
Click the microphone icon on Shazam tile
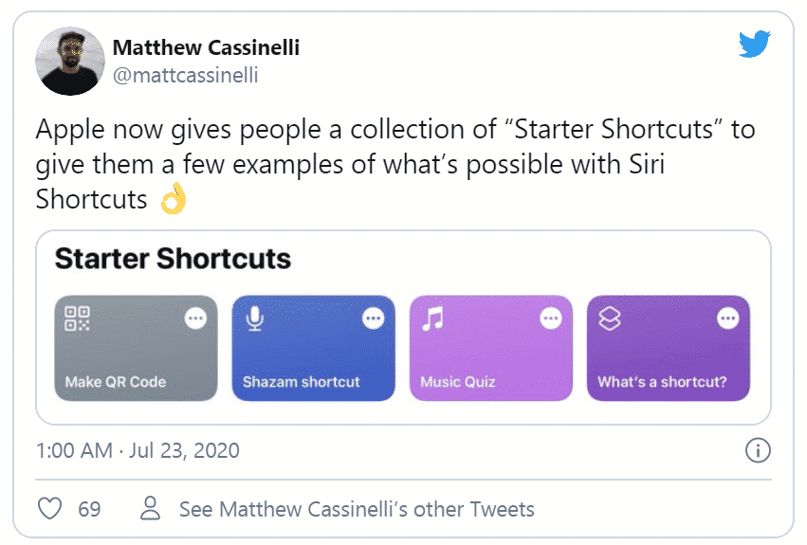pyautogui.click(x=254, y=319)
